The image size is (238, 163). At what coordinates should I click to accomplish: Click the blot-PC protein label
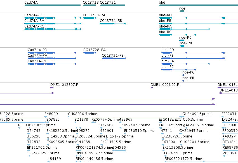coord(168,67)
